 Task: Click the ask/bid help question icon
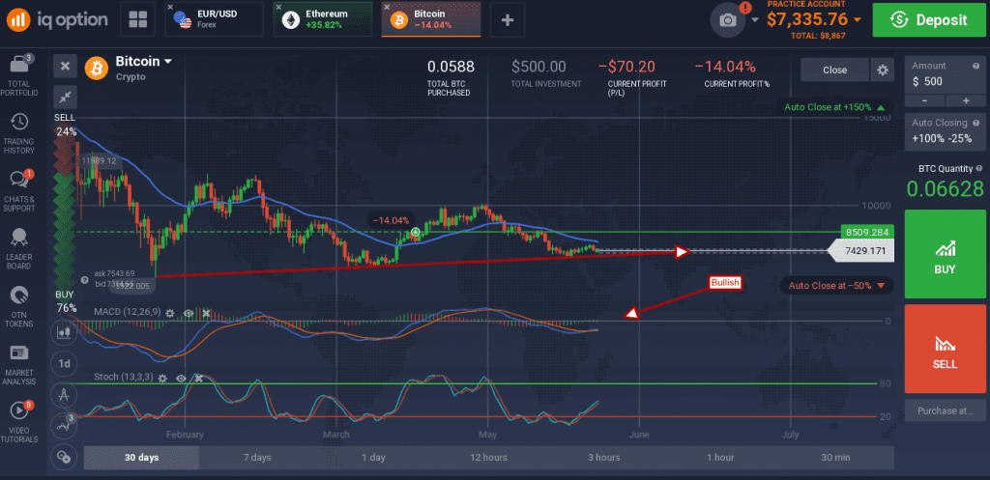pyautogui.click(x=85, y=280)
